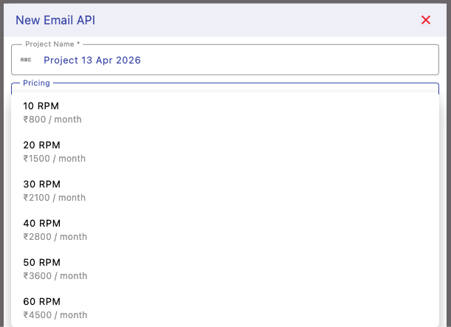Image resolution: width=451 pixels, height=327 pixels.
Task: Close the New Email API dialog
Action: 426,20
